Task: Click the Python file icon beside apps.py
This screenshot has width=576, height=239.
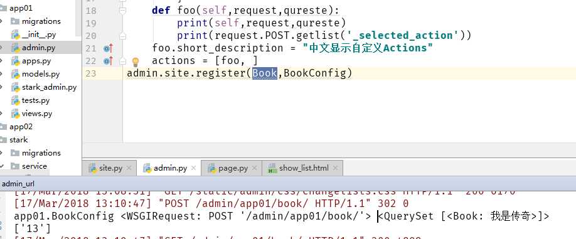Action: tap(16, 61)
